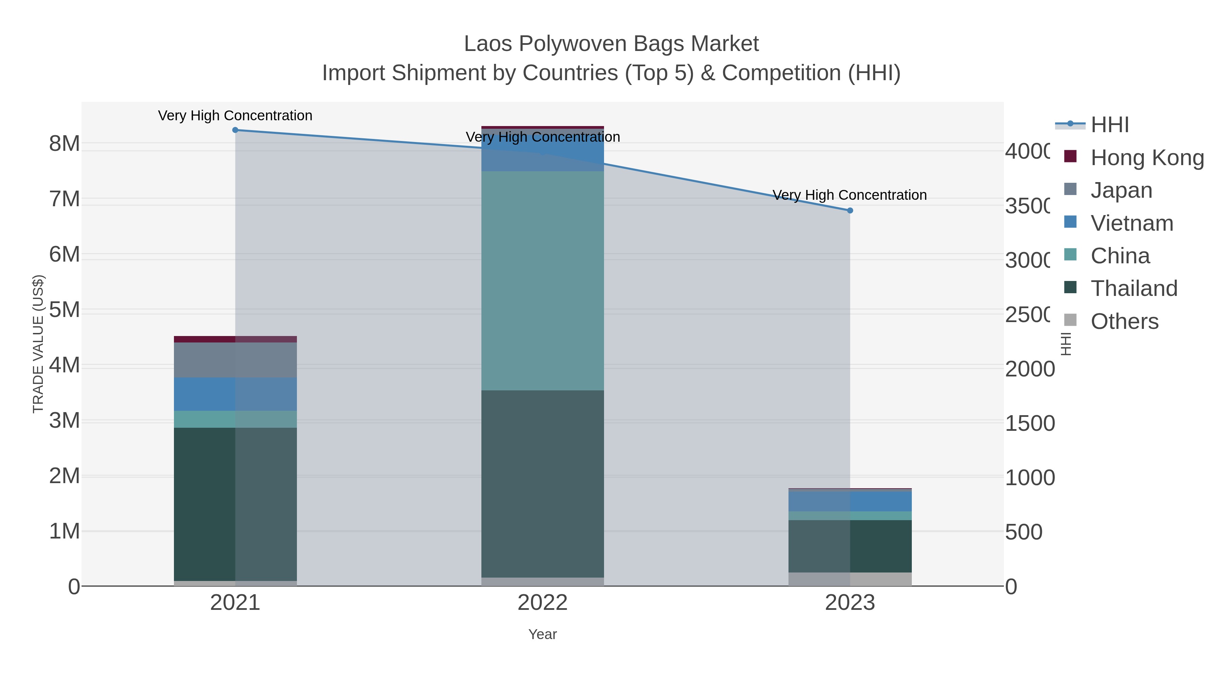Viewport: 1223px width, 688px height.
Task: Click Very High Concentration label above 2021
Action: coord(235,116)
